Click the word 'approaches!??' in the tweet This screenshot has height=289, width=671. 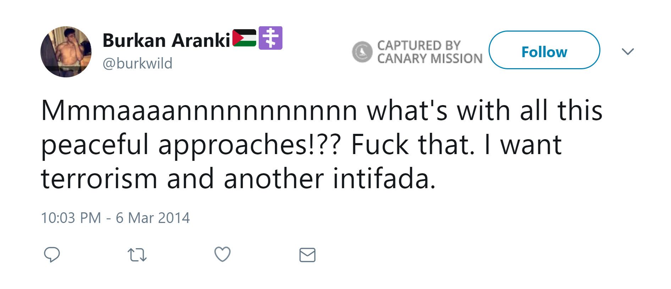pyautogui.click(x=249, y=145)
